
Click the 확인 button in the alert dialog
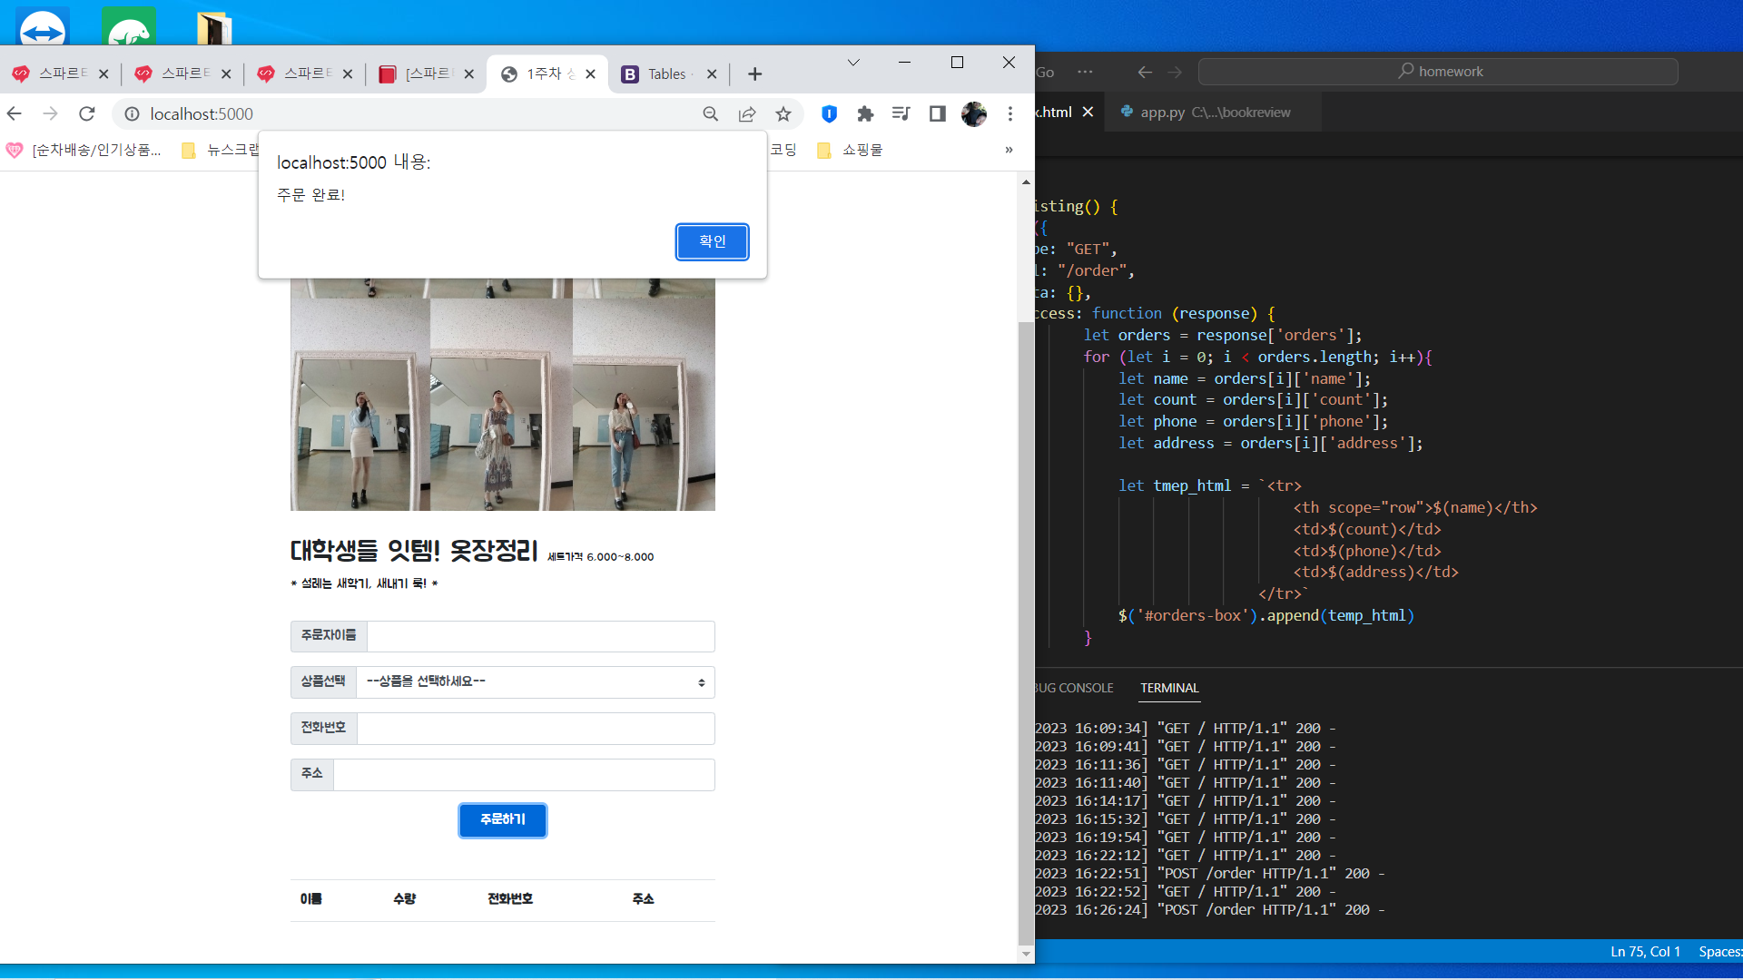712,241
